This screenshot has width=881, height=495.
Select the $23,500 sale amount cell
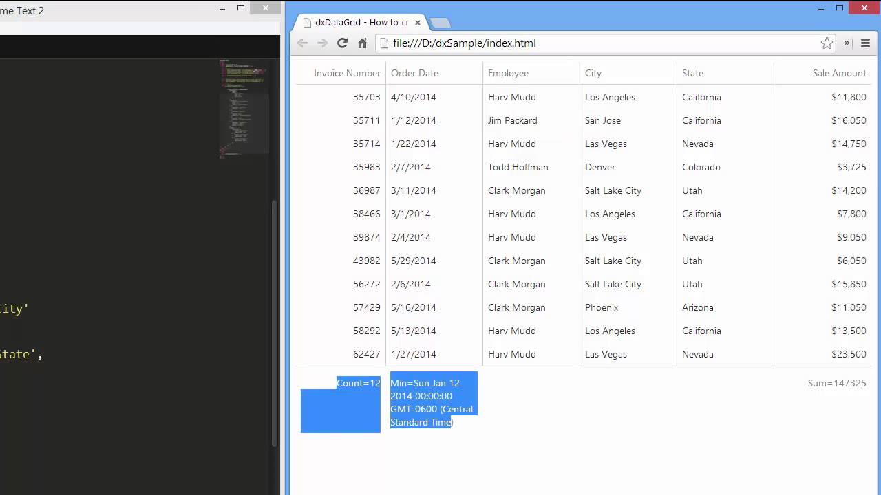pos(849,354)
